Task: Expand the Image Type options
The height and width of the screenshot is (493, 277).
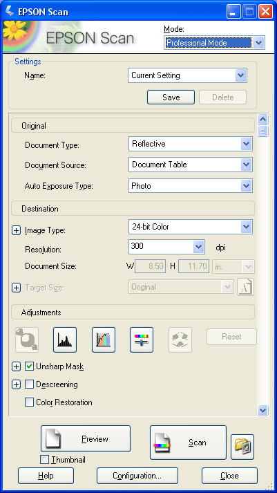Action: 16,230
